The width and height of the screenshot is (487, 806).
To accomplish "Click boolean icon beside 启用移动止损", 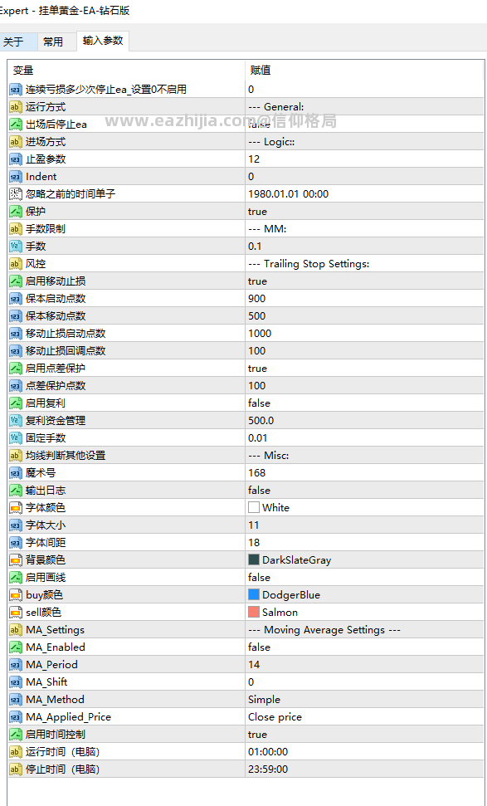I will 16,281.
